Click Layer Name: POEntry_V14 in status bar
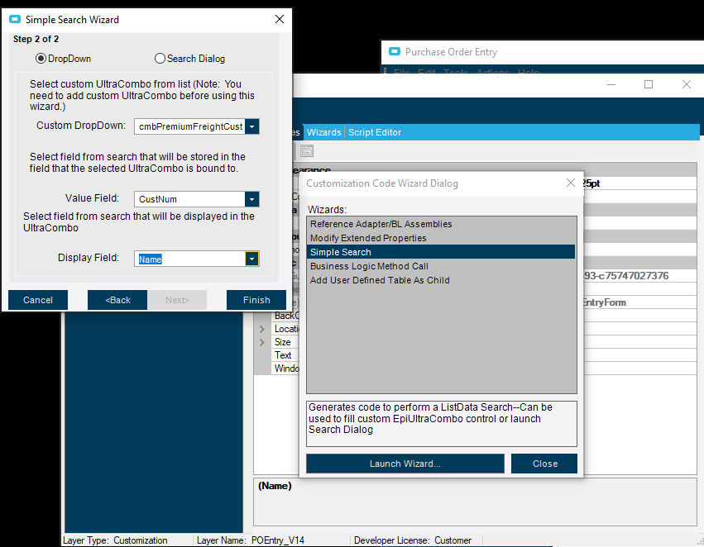Viewport: 704px width, 547px height. coord(251,540)
